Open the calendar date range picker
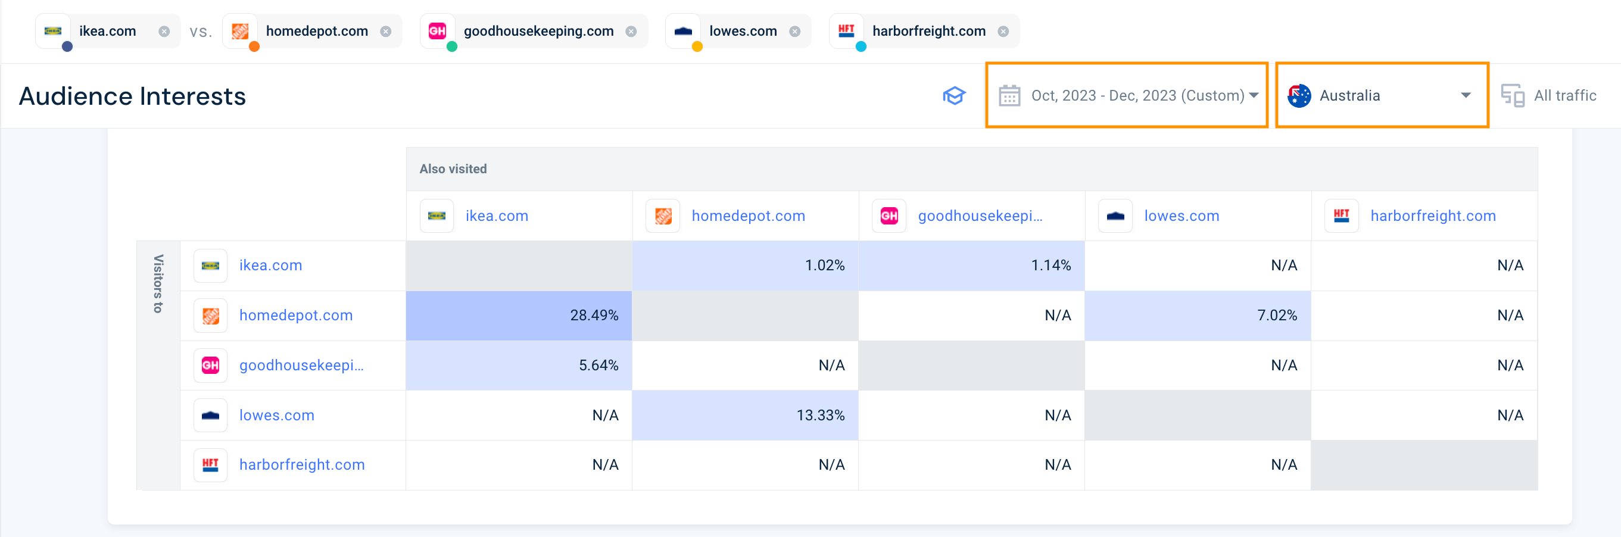1621x537 pixels. coord(1126,96)
